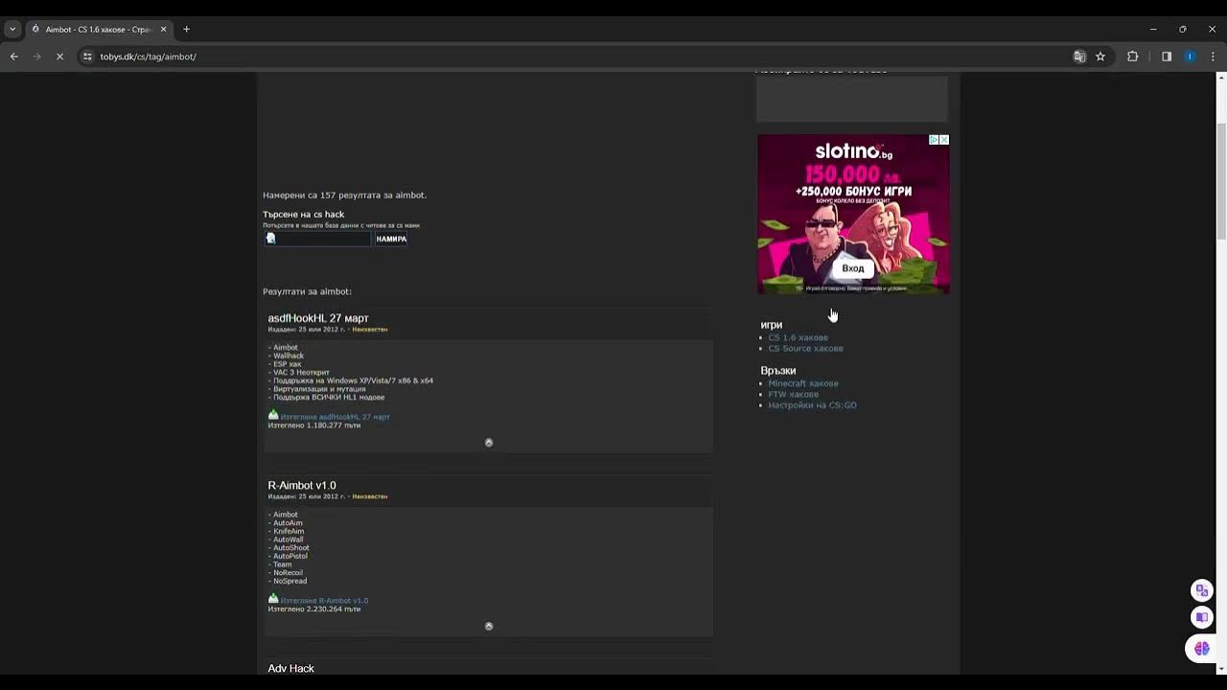Open Настройки на CS:GO link
The image size is (1227, 690).
[x=813, y=405]
